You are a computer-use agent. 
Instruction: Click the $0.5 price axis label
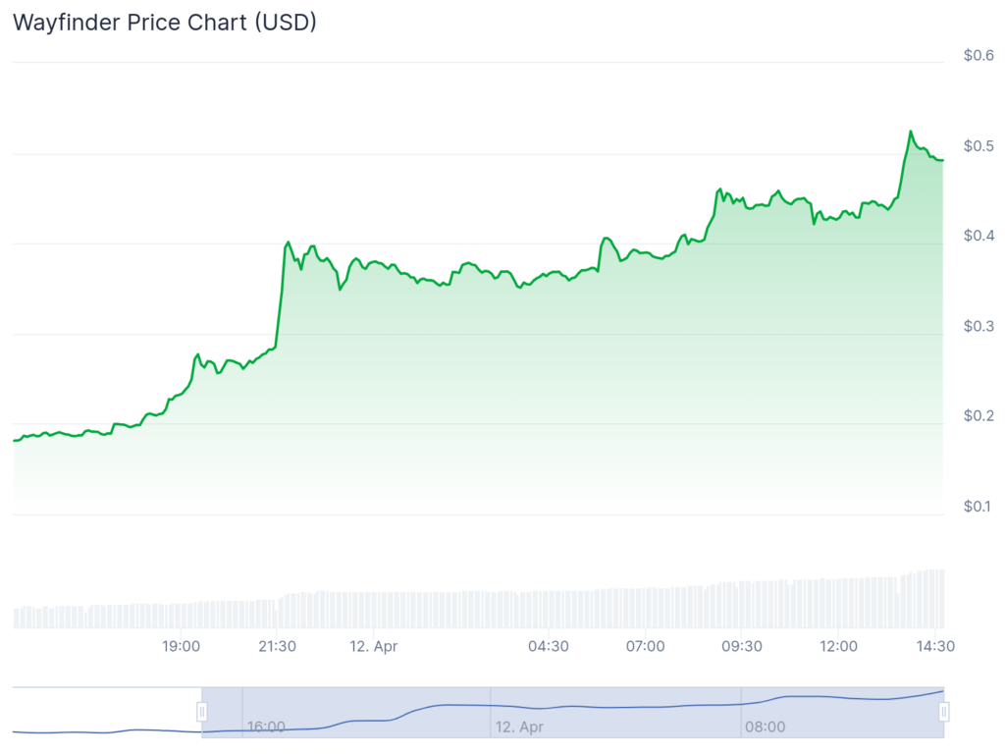(979, 145)
